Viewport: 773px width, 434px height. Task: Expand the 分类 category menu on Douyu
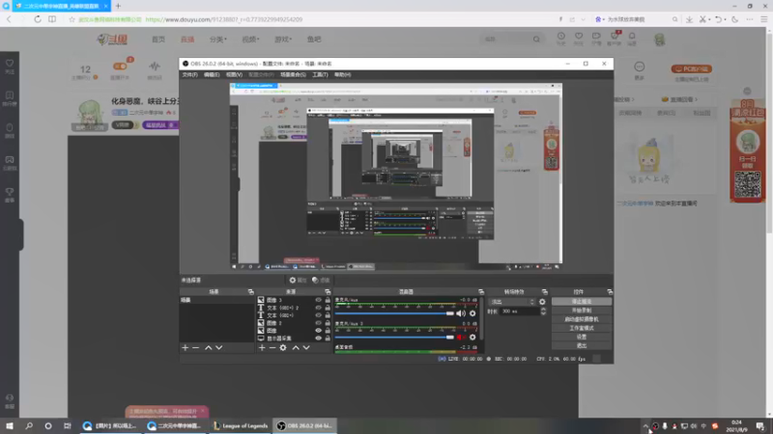tap(218, 40)
